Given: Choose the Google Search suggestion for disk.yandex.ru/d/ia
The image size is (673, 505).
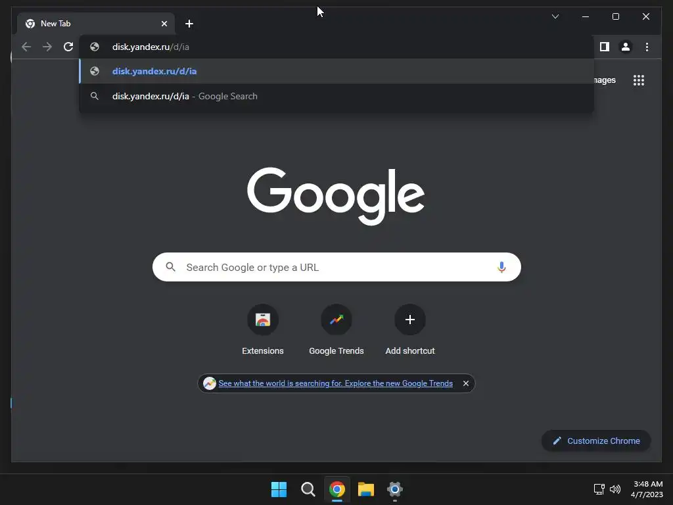Looking at the screenshot, I should click(336, 96).
